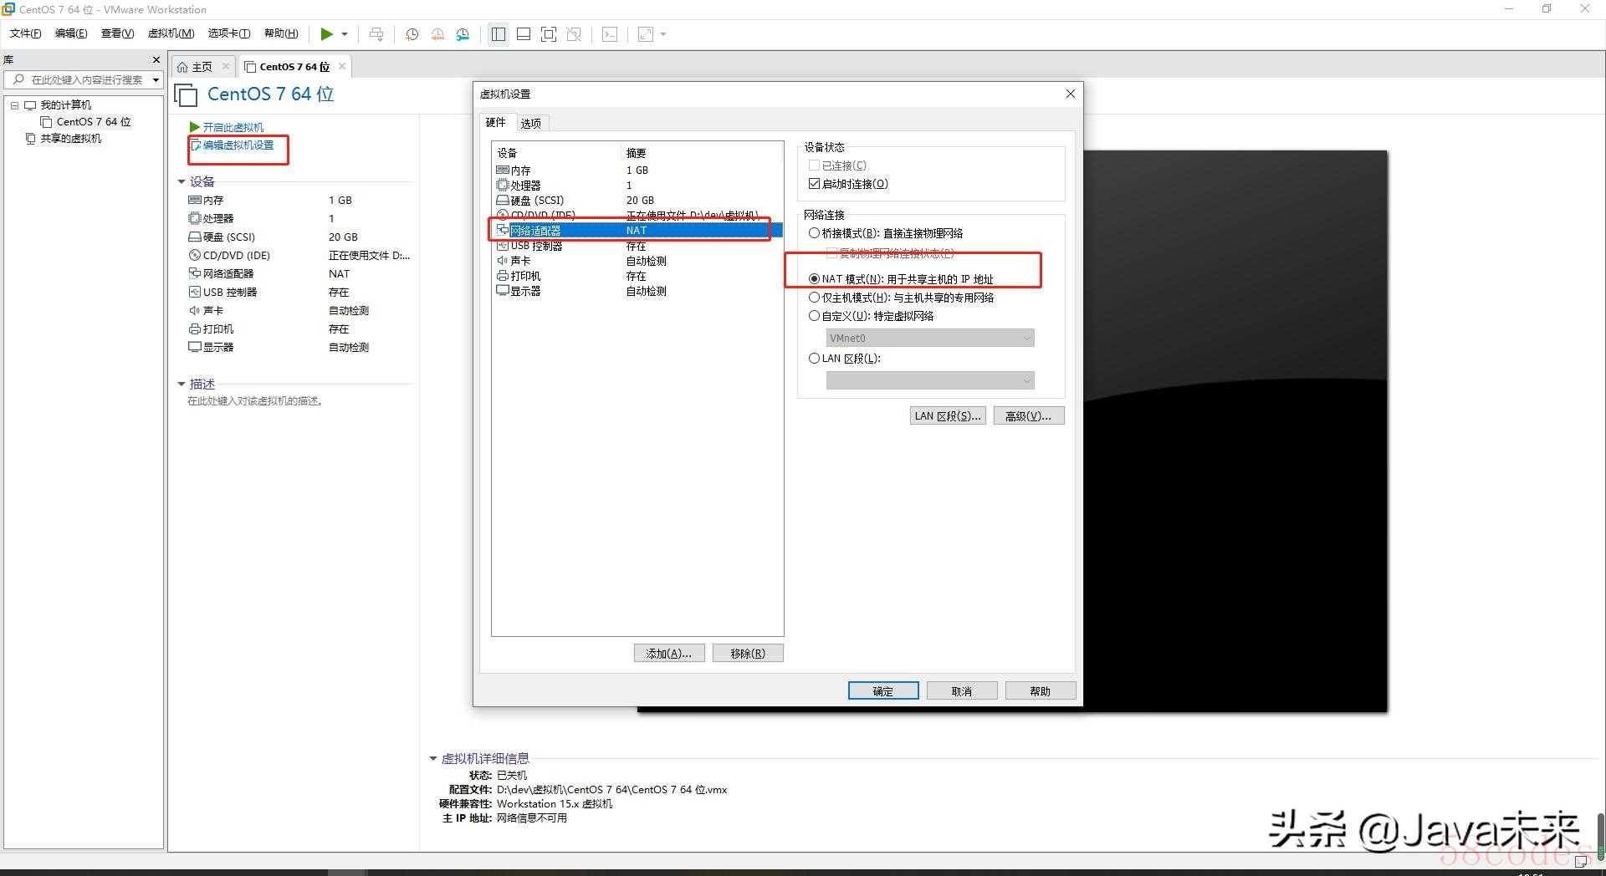1606x876 pixels.
Task: Open the power button dropdown arrow
Action: pyautogui.click(x=345, y=34)
